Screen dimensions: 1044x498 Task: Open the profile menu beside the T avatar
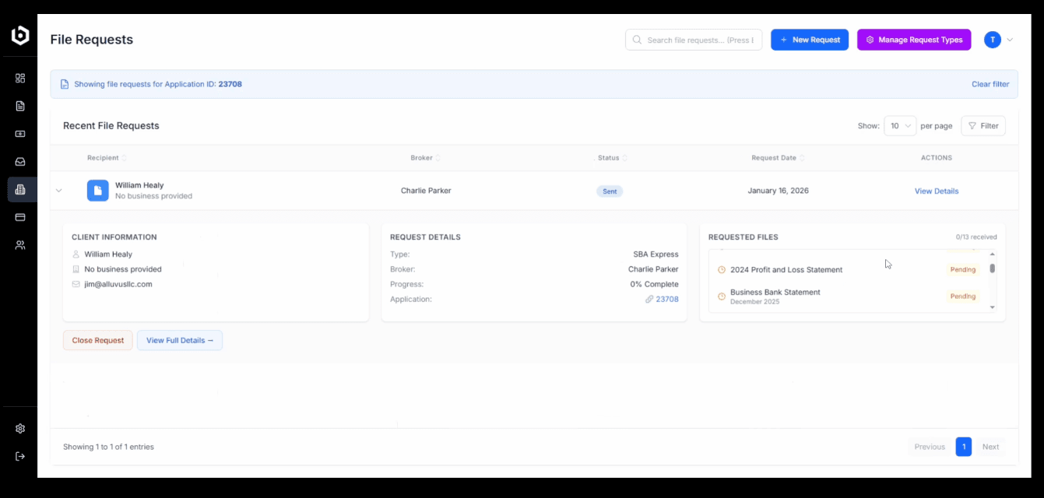click(x=1009, y=40)
